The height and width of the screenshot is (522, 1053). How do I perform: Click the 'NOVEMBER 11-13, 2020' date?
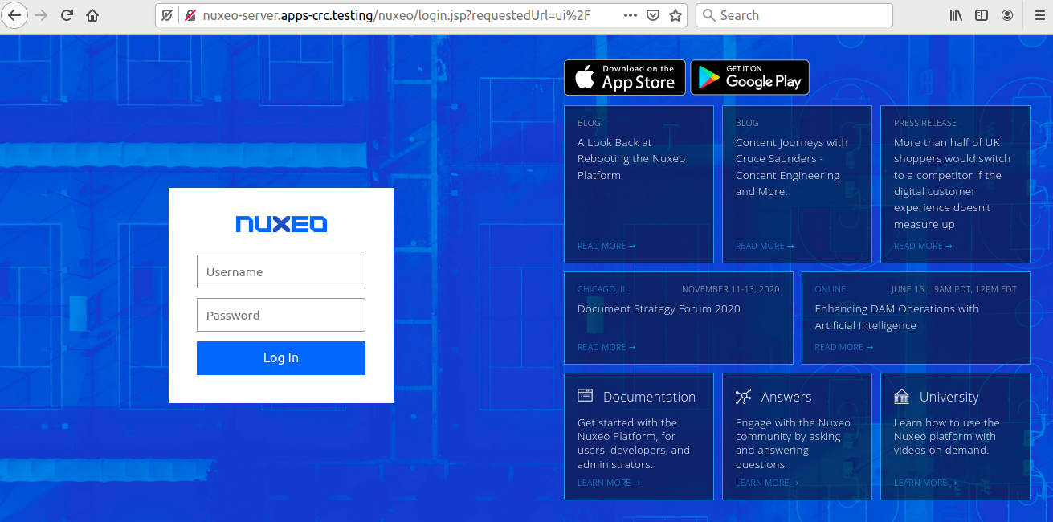[731, 289]
